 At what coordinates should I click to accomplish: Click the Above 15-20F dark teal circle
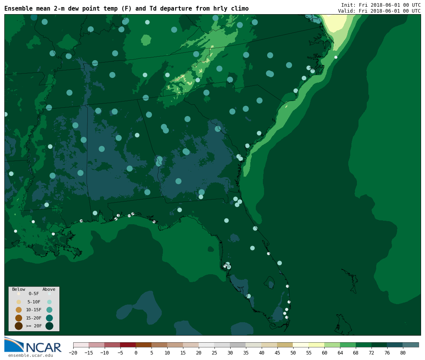coord(49,318)
